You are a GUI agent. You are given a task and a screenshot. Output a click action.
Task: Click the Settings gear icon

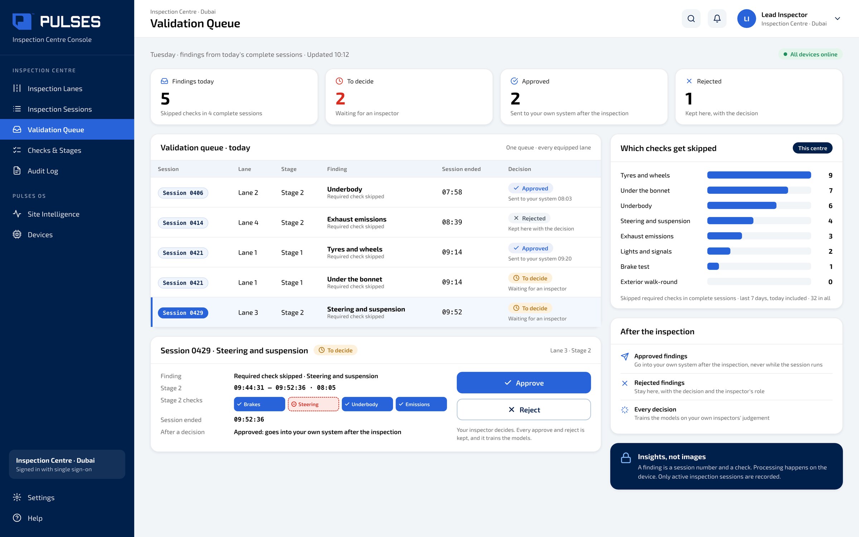(x=17, y=497)
